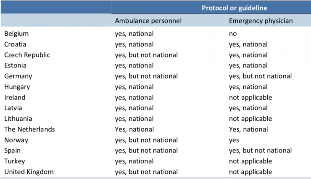311x179 pixels.
Task: Select Norway's emergency physician 'yes' cell
Action: click(234, 140)
